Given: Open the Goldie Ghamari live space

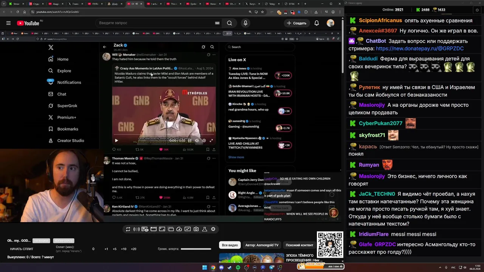Looking at the screenshot, I should [x=259, y=91].
